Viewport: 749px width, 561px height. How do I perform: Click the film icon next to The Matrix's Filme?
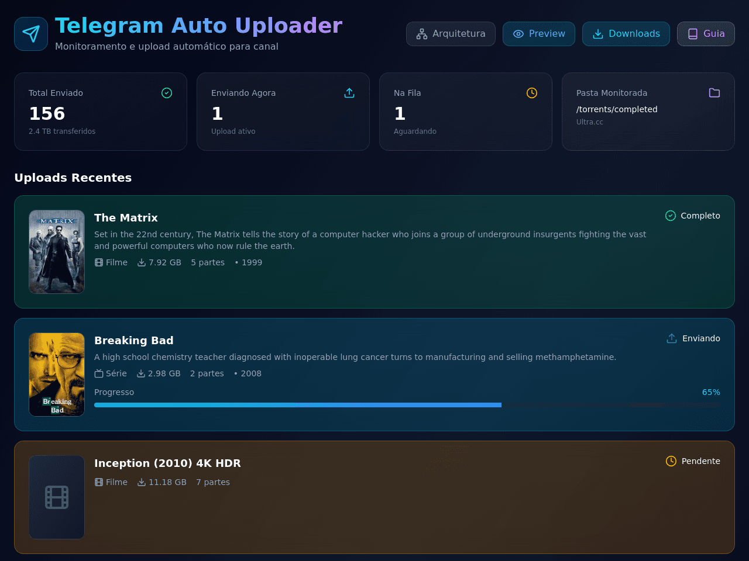pyautogui.click(x=99, y=262)
